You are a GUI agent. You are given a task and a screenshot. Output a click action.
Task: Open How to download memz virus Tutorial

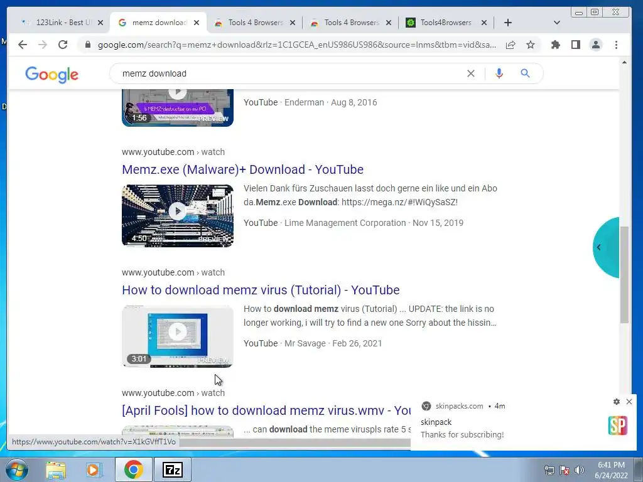(x=261, y=290)
